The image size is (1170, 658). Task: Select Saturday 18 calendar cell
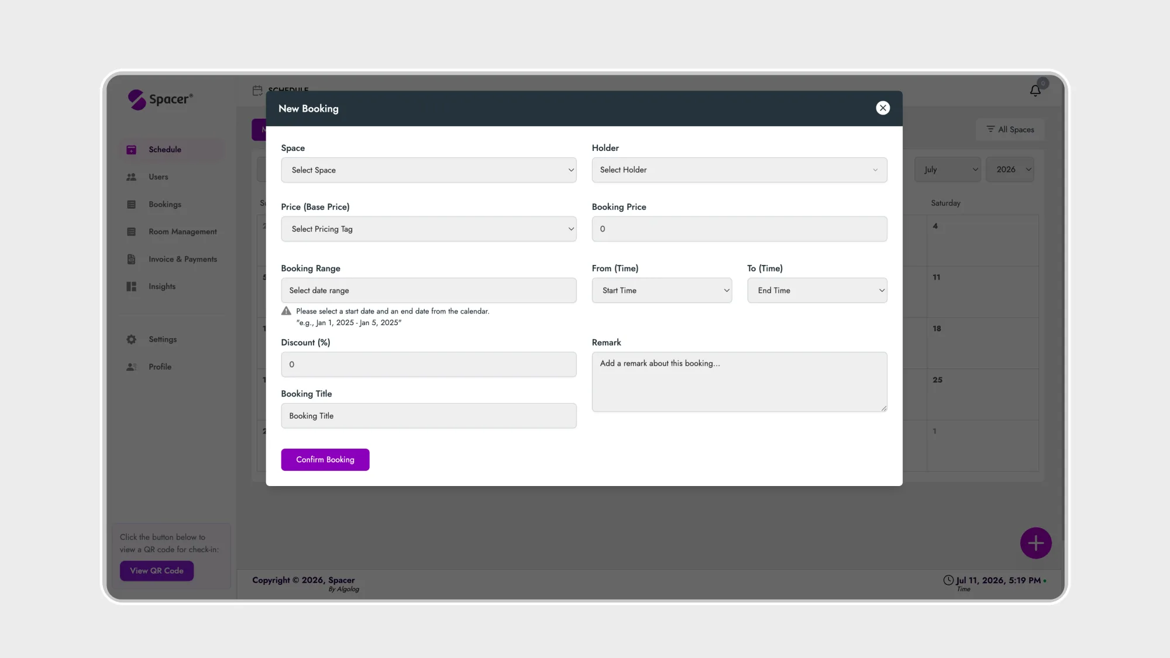pyautogui.click(x=983, y=343)
